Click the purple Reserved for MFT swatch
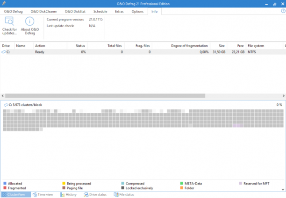286x198 pixels. coord(241,183)
